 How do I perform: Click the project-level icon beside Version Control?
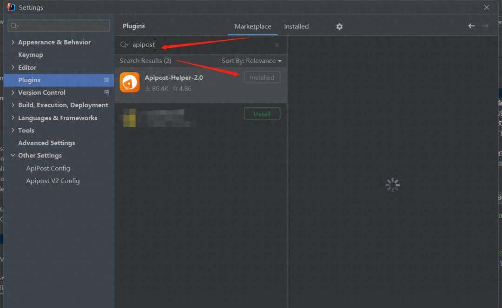tap(106, 92)
